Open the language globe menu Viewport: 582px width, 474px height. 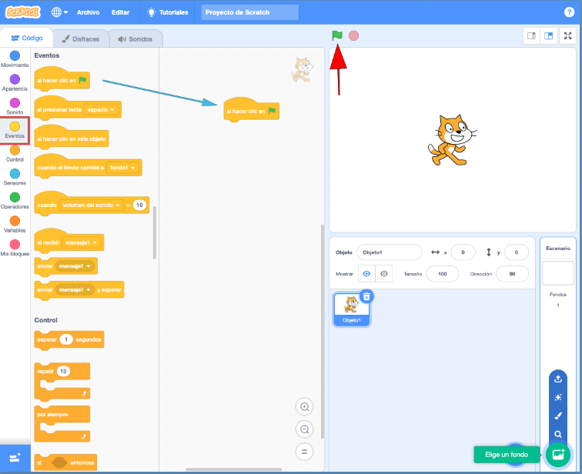point(59,12)
